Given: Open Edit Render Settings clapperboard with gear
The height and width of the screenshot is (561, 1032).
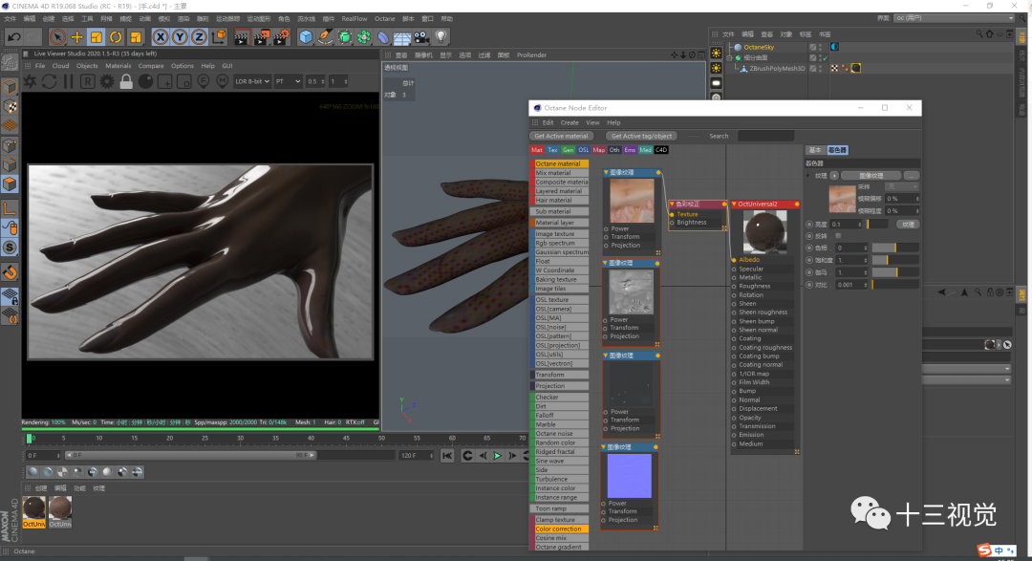Looking at the screenshot, I should pyautogui.click(x=281, y=37).
